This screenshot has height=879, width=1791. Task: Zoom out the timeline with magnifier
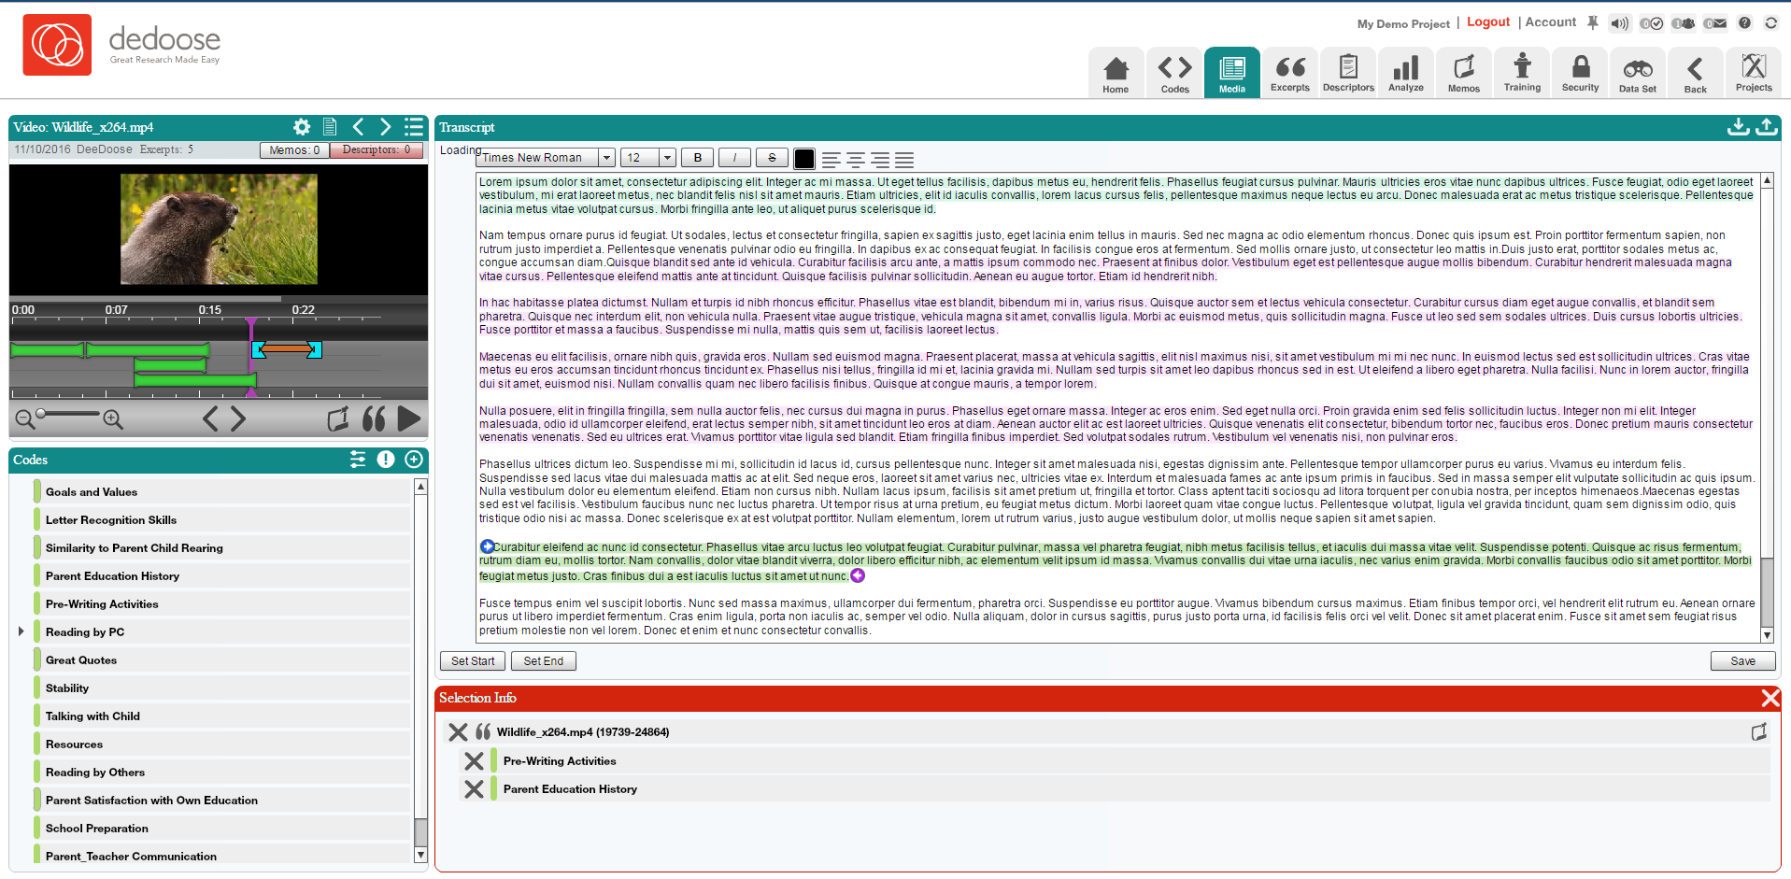[x=25, y=419]
